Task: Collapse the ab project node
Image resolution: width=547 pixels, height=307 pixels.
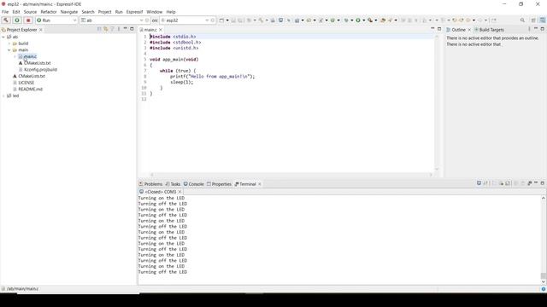Action: pyautogui.click(x=3, y=37)
